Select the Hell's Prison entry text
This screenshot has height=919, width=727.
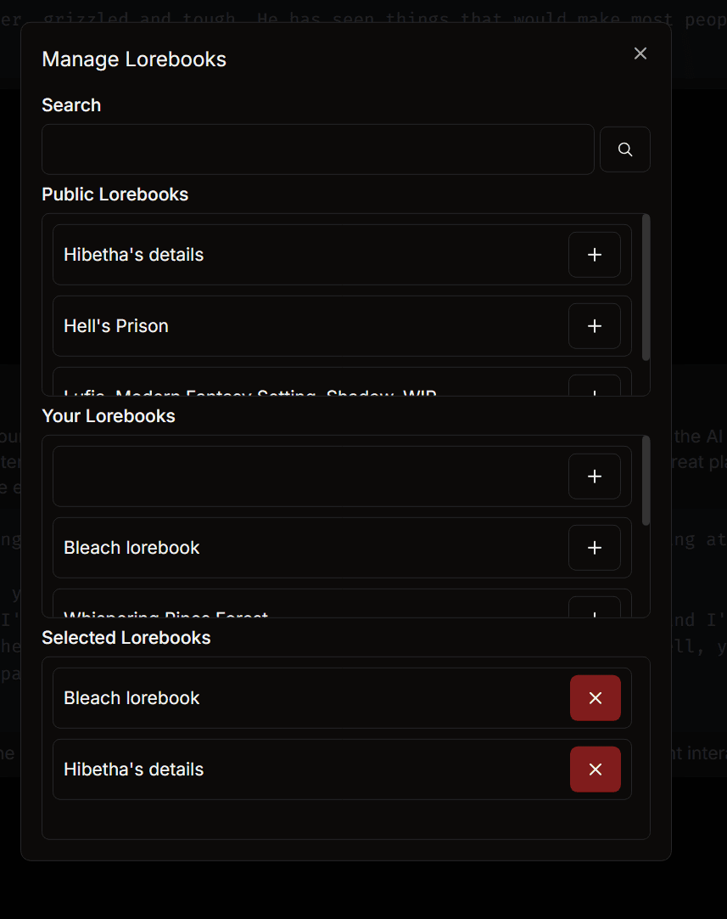point(116,326)
